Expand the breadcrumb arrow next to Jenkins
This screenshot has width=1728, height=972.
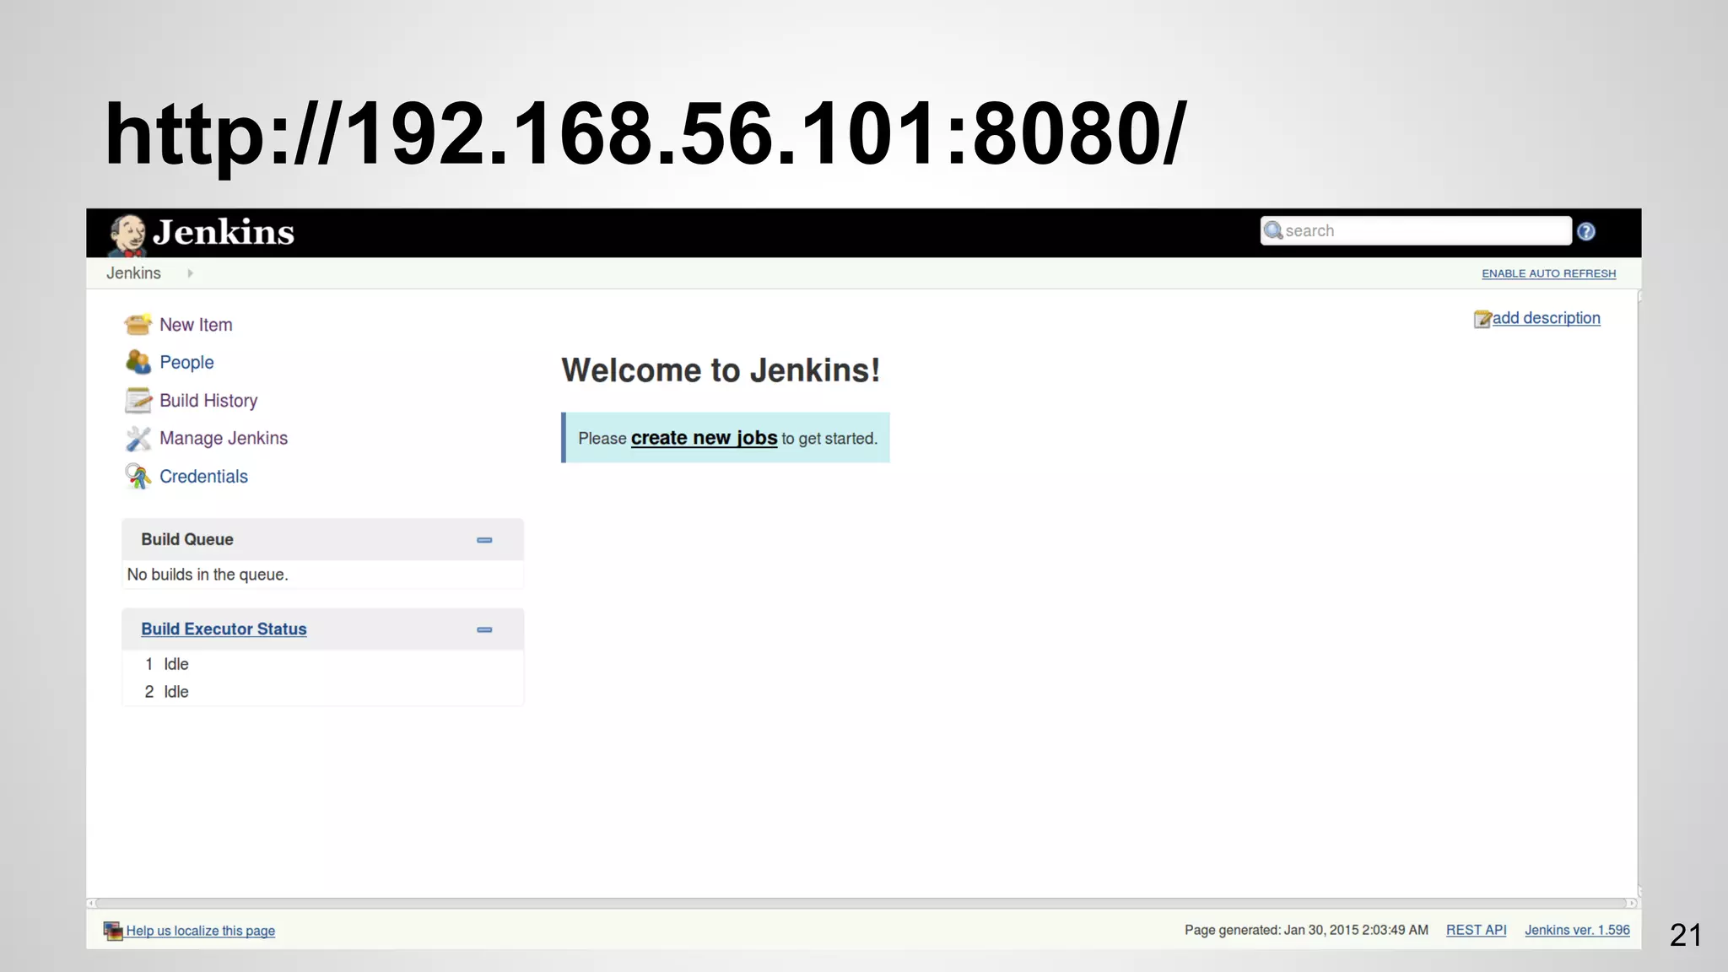coord(190,273)
